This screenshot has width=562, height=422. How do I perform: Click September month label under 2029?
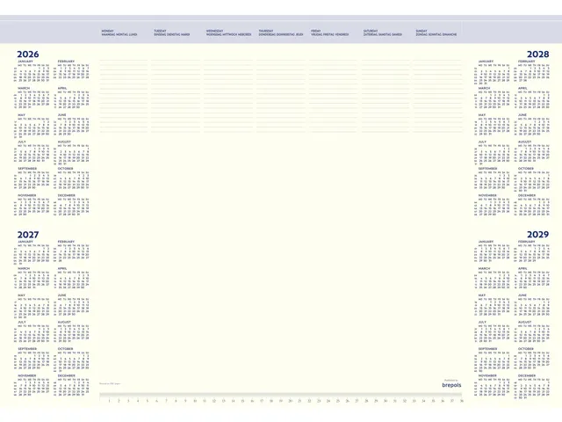point(488,349)
